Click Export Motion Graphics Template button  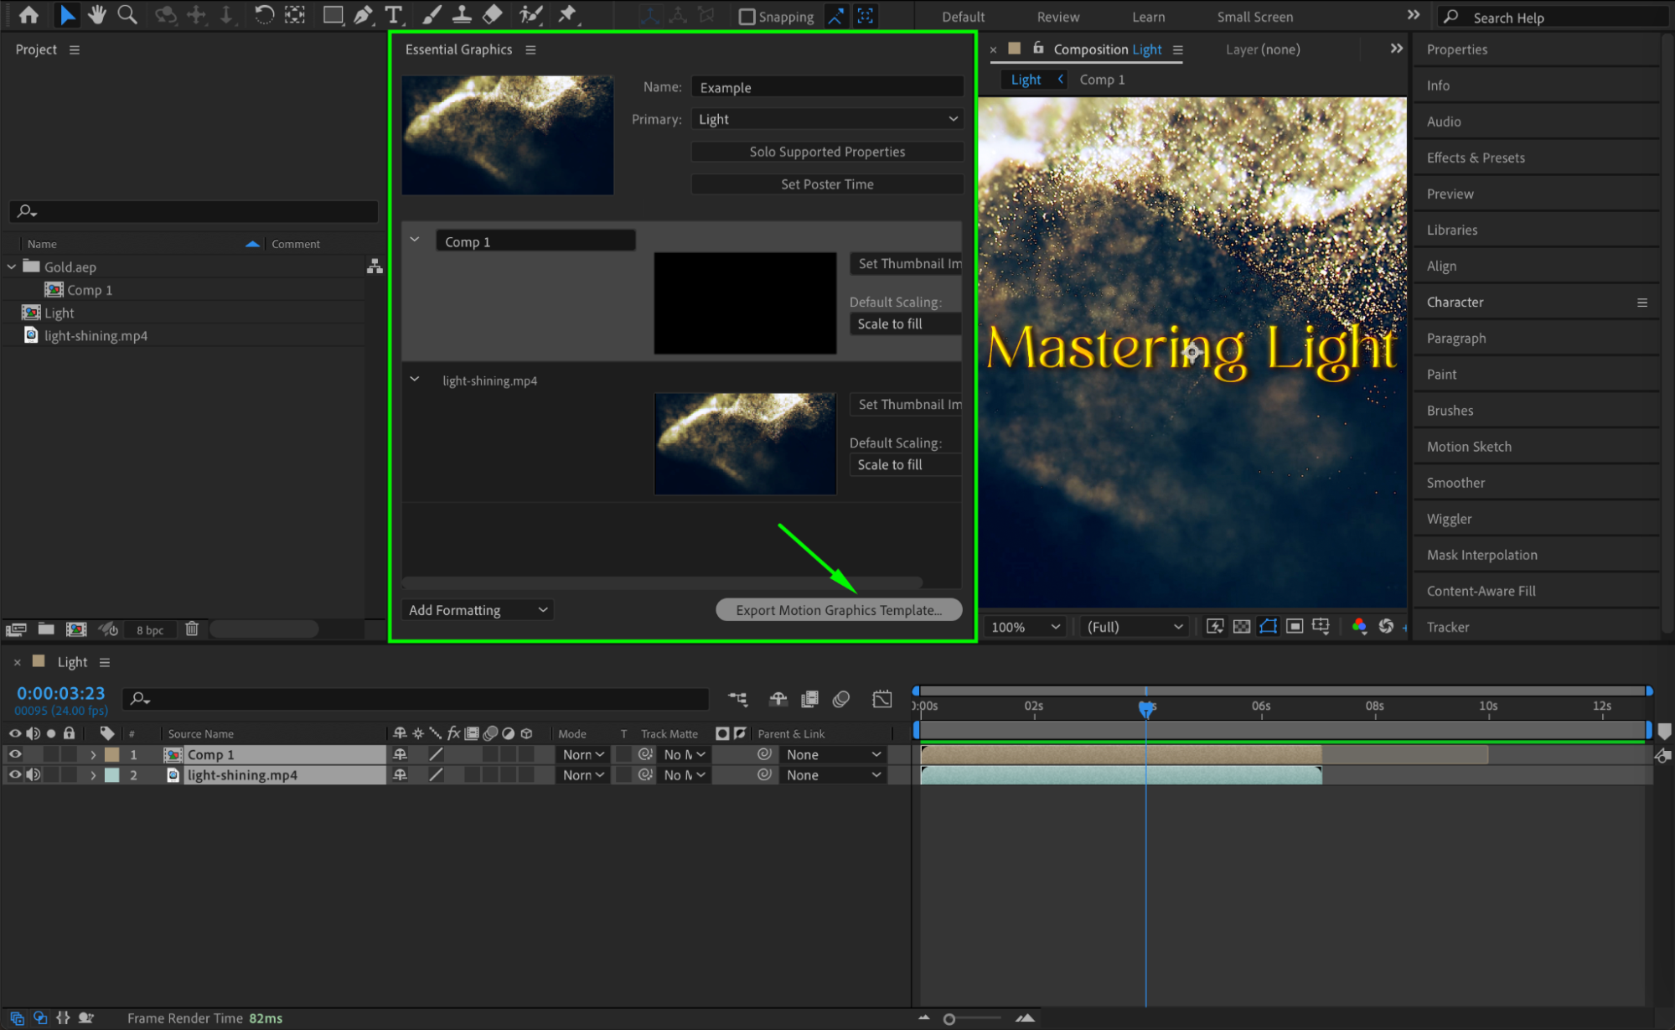tap(839, 610)
